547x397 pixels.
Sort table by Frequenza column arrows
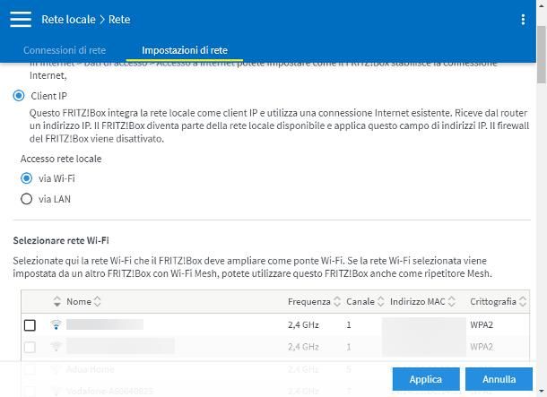click(337, 302)
